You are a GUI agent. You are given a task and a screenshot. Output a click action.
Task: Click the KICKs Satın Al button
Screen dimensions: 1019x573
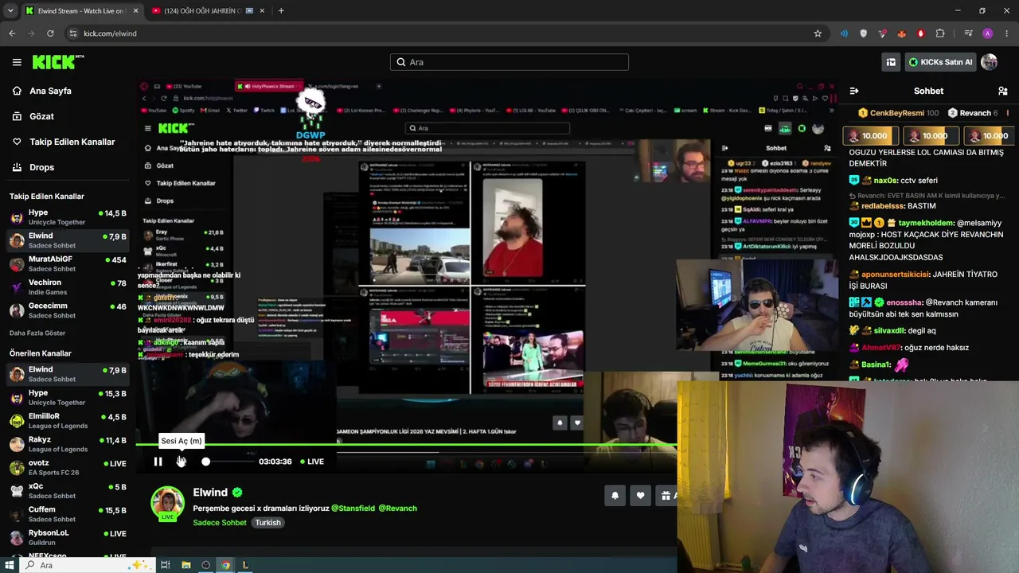pos(940,62)
